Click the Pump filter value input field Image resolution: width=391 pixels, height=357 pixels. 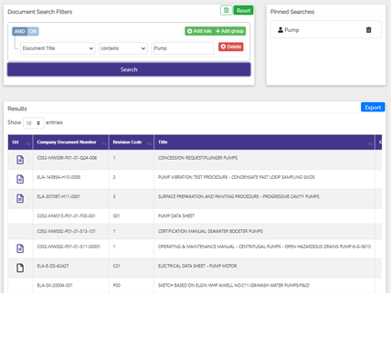184,48
